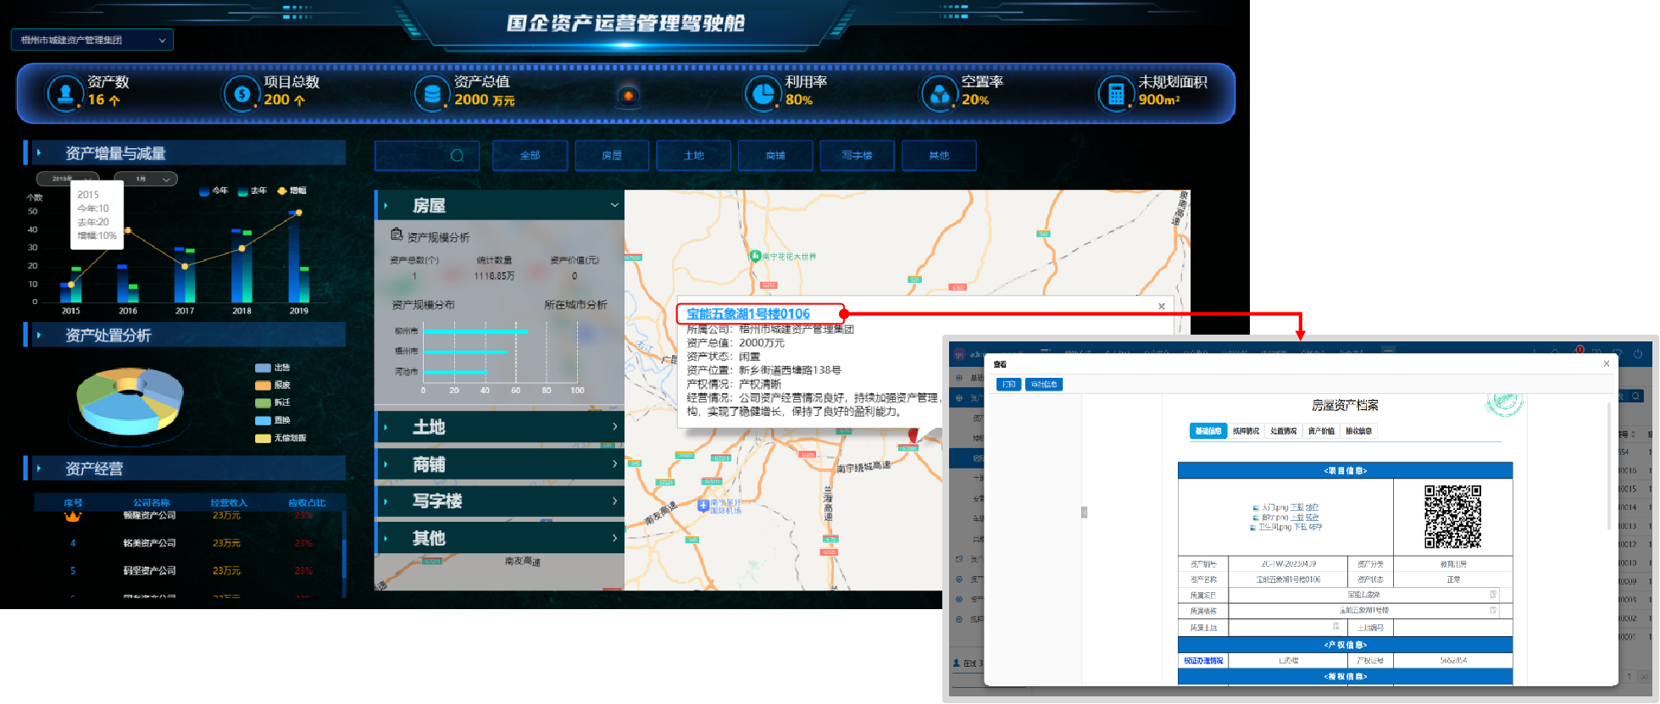
Task: Click the picker icon in the 所属土地 field
Action: coord(1336,626)
